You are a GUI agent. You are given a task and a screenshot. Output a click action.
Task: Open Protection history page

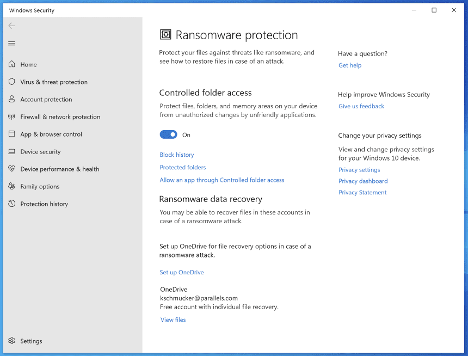44,204
